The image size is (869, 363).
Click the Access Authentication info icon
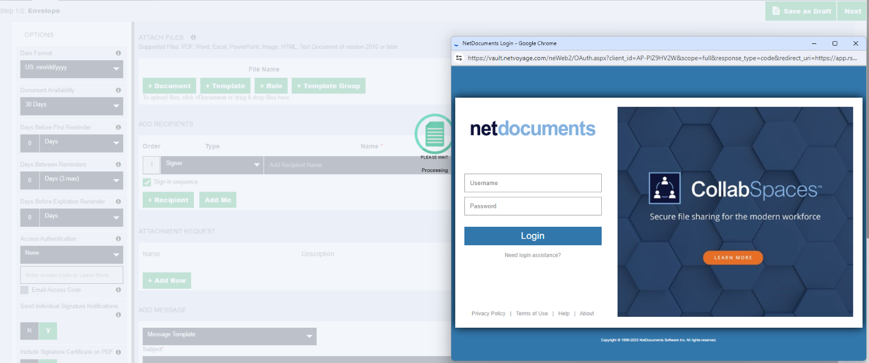click(x=118, y=239)
